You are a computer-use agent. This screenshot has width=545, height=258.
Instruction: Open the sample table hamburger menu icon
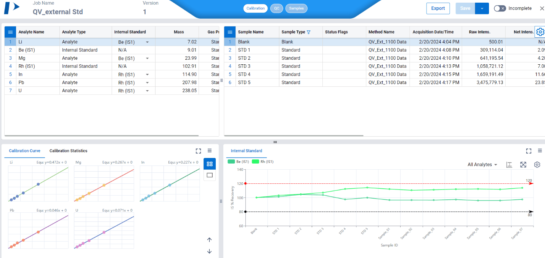point(229,32)
